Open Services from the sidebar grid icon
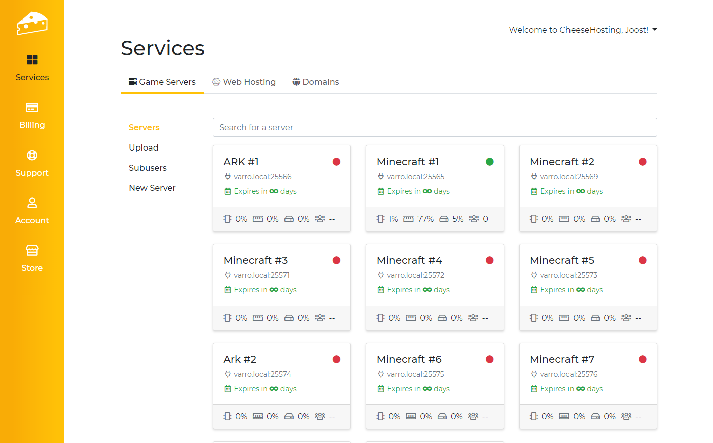Screen dimensions: 713x443 point(32,60)
